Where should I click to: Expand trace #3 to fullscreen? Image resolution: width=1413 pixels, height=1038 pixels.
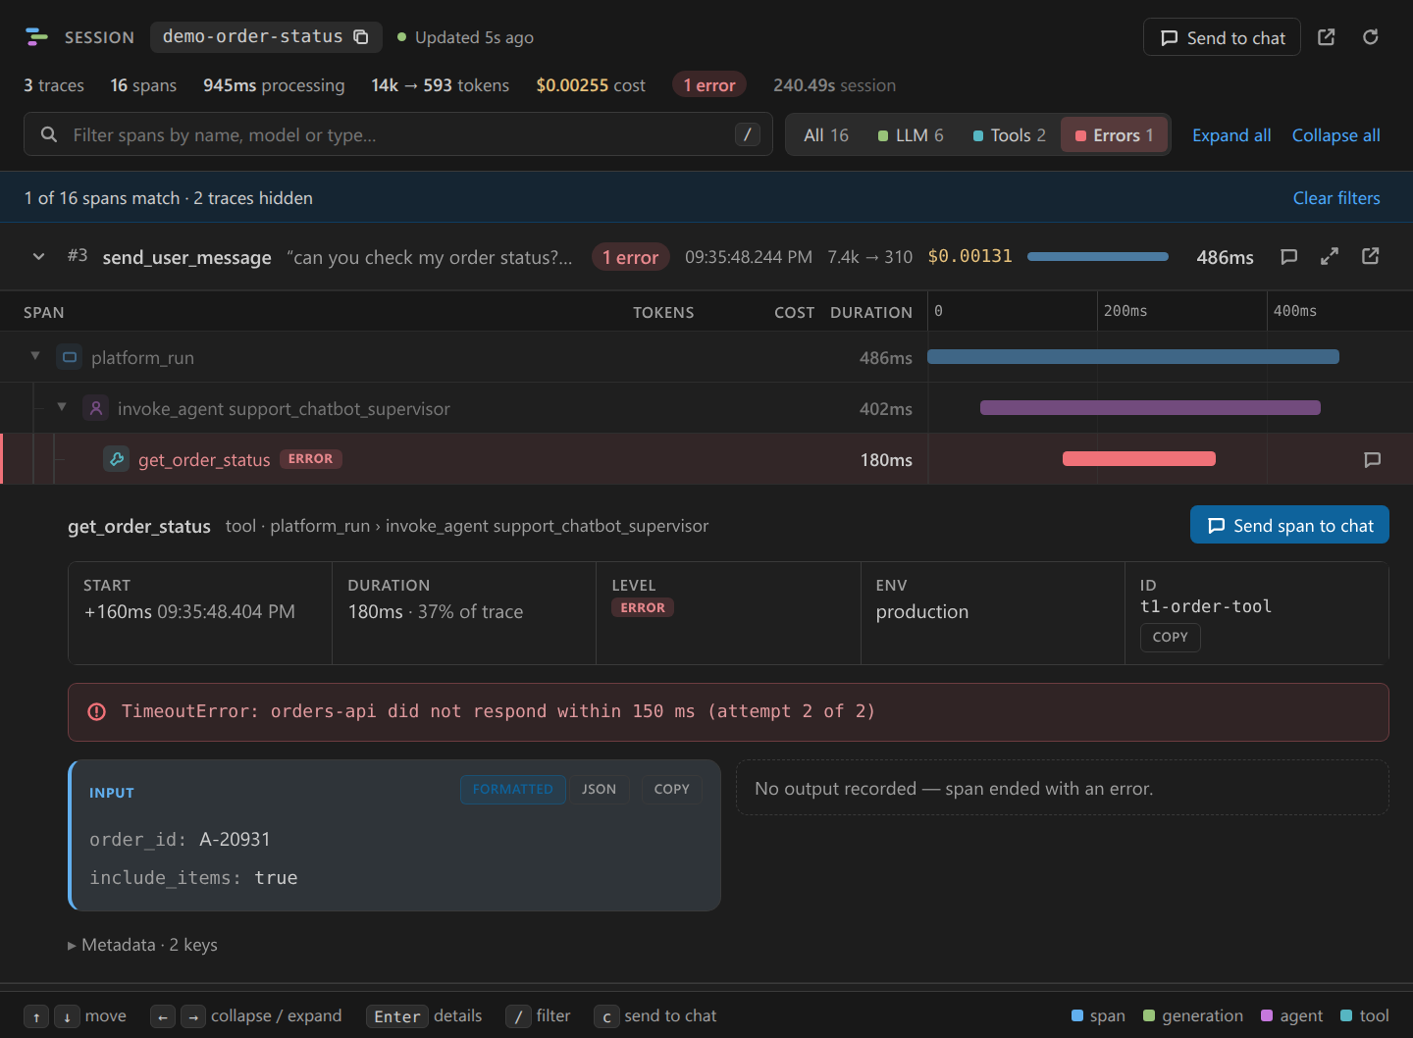point(1330,257)
